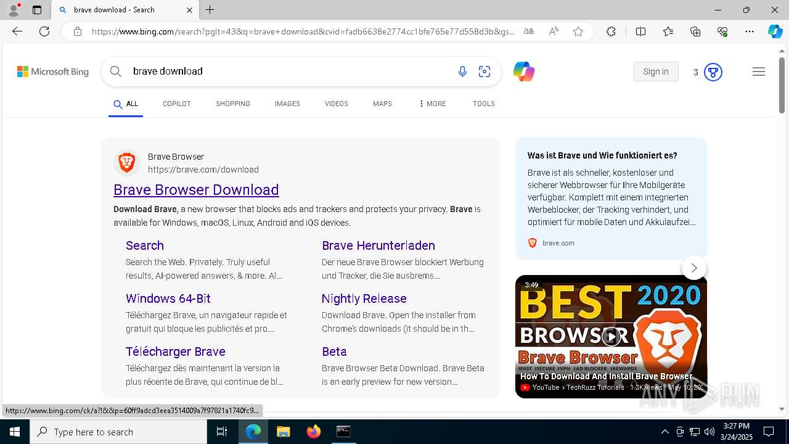Click the Brave lion favicon in result
This screenshot has height=444, width=789.
pos(127,163)
